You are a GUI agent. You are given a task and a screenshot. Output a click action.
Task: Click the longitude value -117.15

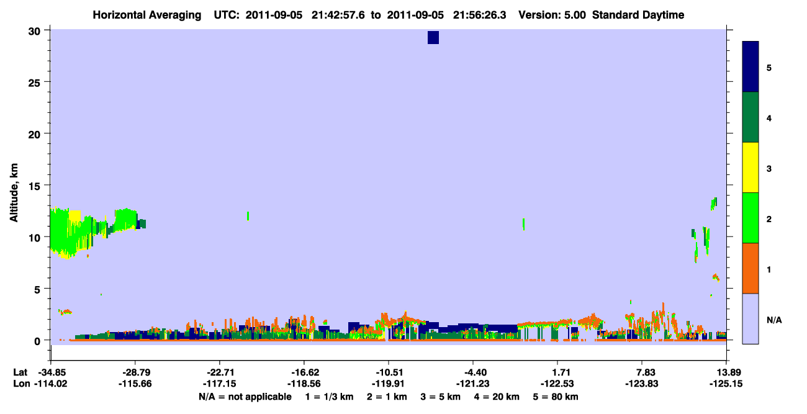(x=220, y=384)
